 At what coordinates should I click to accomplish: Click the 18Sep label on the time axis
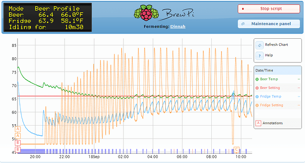click(94, 156)
